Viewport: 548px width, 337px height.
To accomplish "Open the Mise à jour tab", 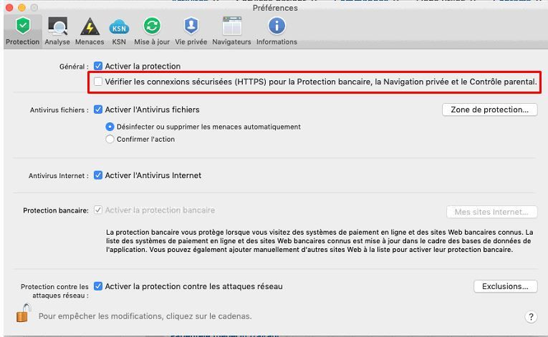I will click(x=152, y=31).
